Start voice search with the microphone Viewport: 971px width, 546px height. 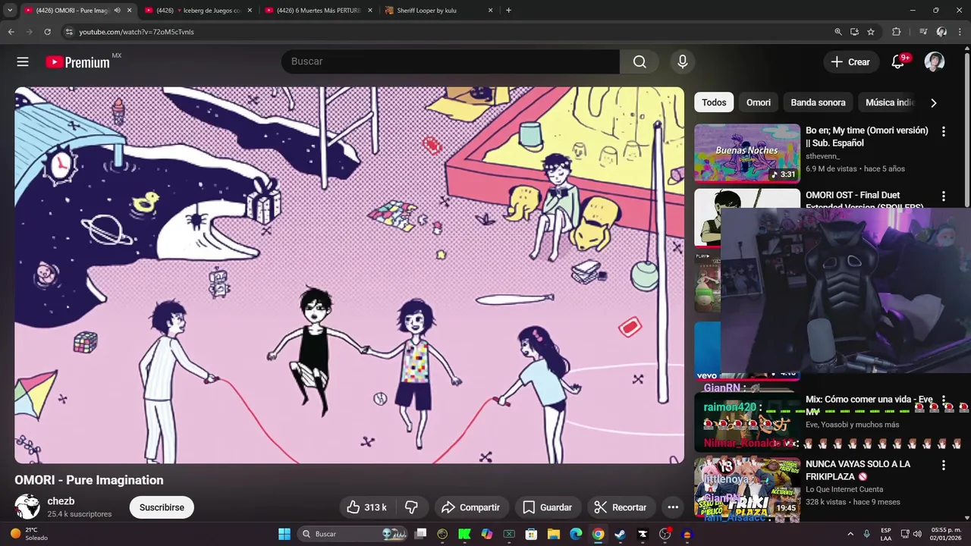point(683,62)
